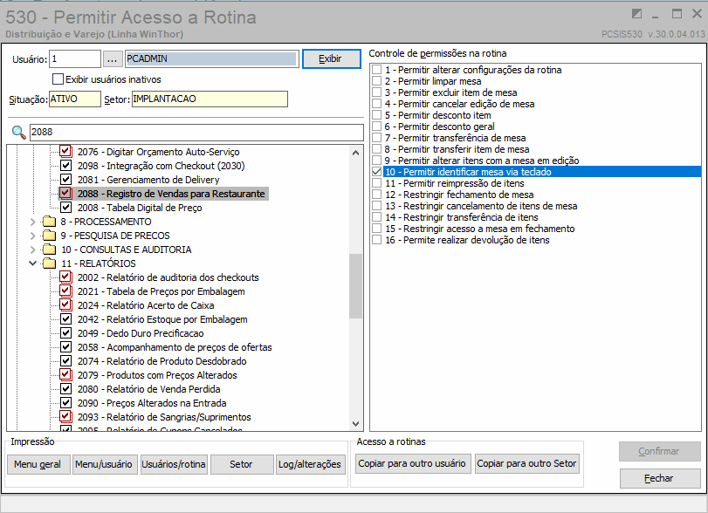Toggle checkbox for 2002 - Relatório de auditoria dos checkouts
Image resolution: width=708 pixels, height=513 pixels.
(65, 277)
